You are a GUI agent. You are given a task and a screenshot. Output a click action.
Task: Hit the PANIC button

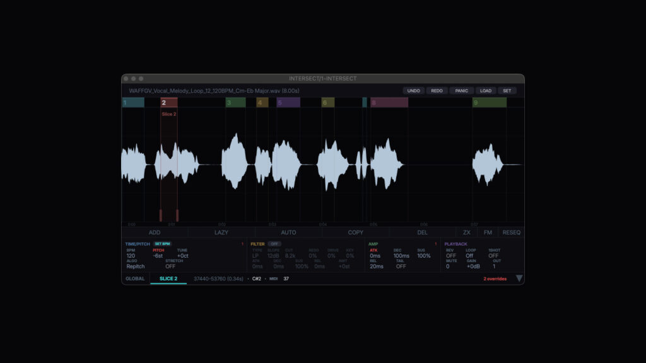click(461, 91)
